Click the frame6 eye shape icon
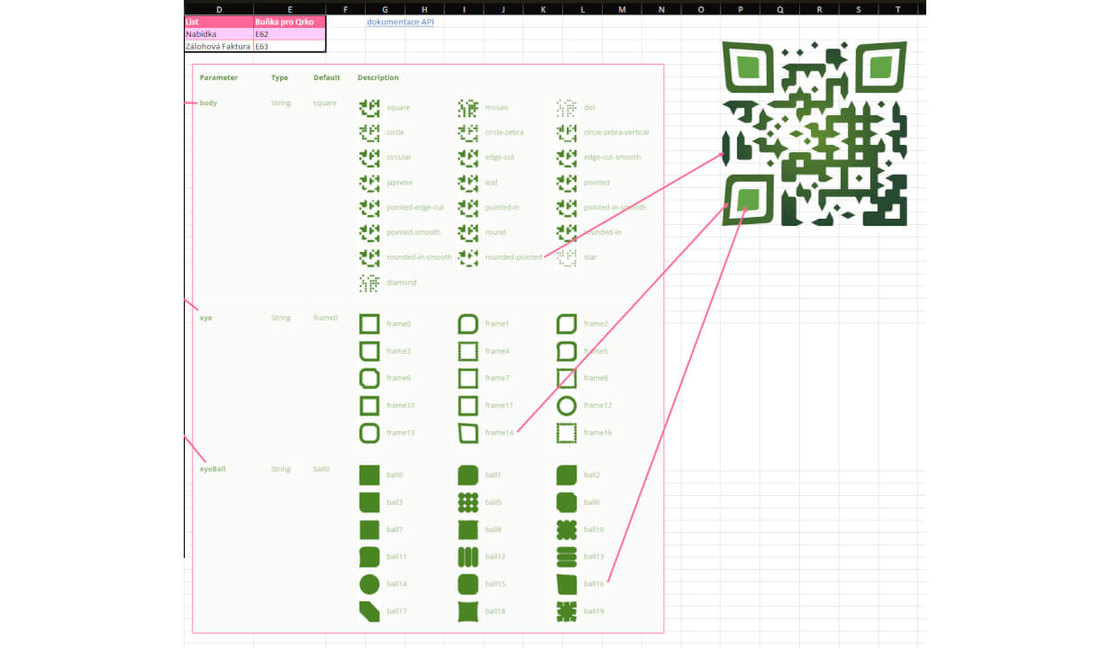Screen dimensions: 1110x648 coord(369,378)
